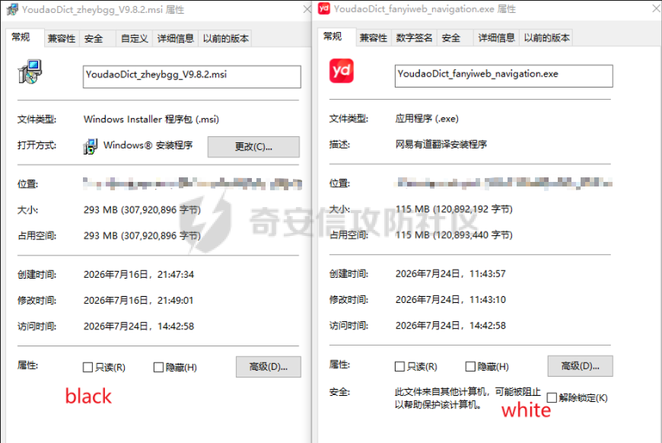Switch to 自定义 tab in msi window
Screen dimensions: 662x443
coord(134,38)
